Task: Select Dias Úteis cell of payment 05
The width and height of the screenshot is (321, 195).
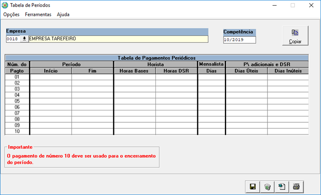Action: pos(246,101)
